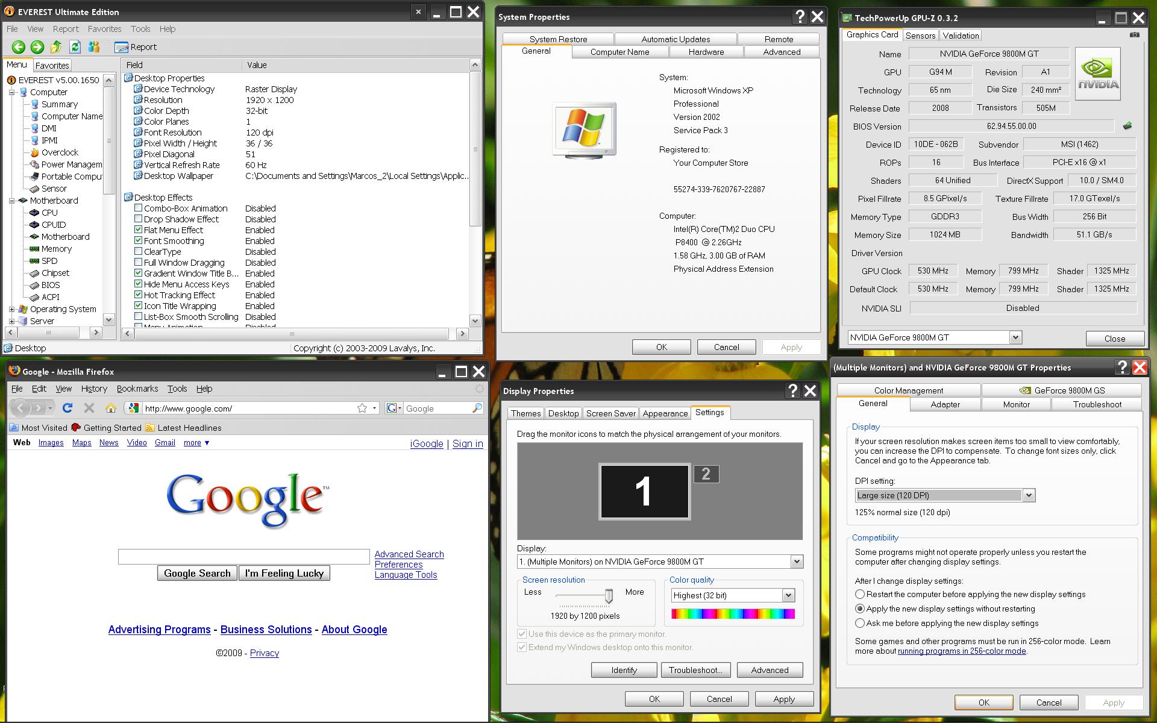Click Firefox back arrow button
This screenshot has width=1157, height=723.
tap(20, 408)
